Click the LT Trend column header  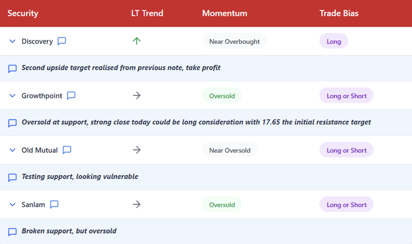[147, 13]
